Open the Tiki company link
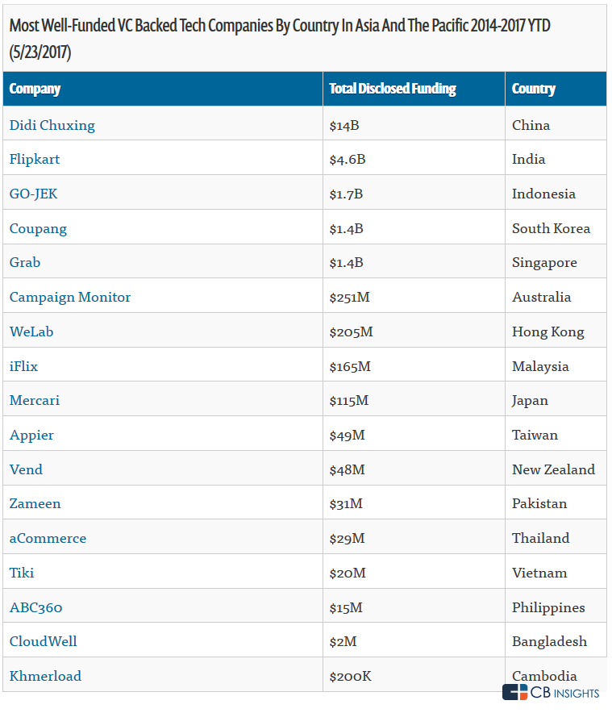 point(22,573)
